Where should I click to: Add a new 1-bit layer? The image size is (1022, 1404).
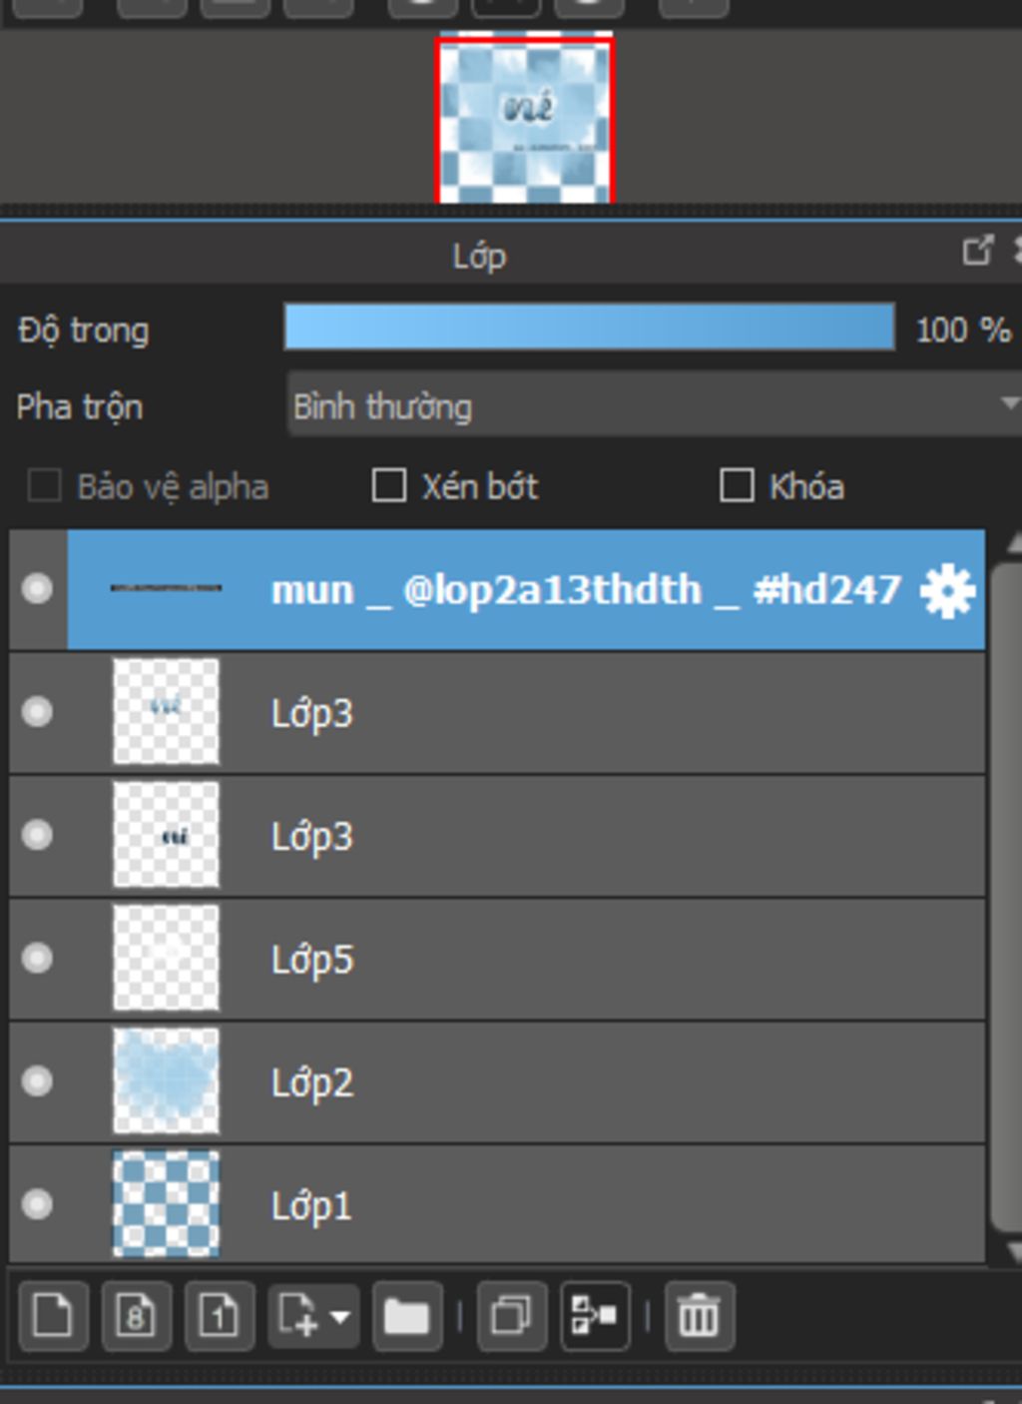pyautogui.click(x=219, y=1316)
